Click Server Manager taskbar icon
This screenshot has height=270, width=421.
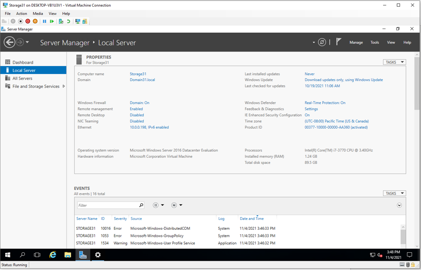tap(83, 255)
